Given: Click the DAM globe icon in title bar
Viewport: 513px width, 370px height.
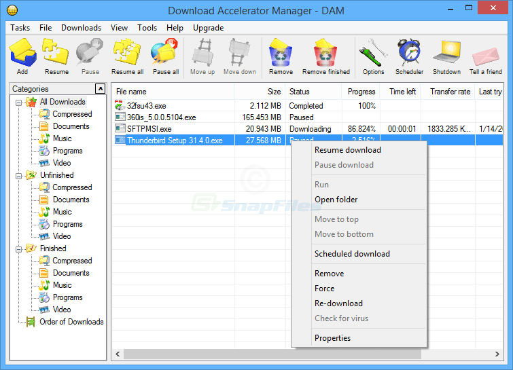Looking at the screenshot, I should pos(12,10).
